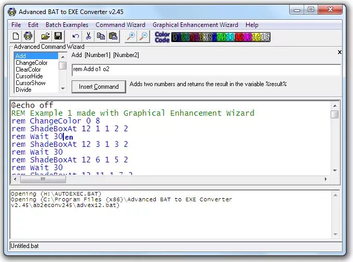Click the 'rem ShadeBoxAt 12 6 1 5 2' line

coord(70,160)
